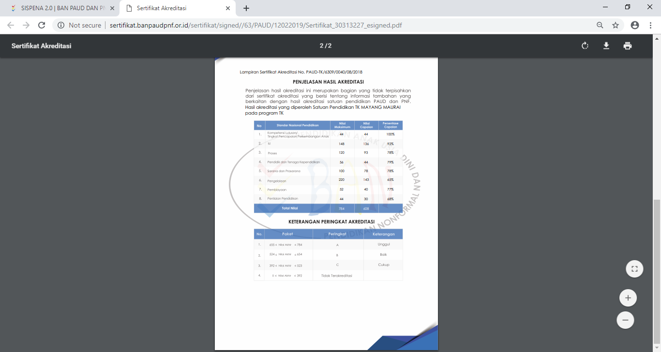Print the PDF document
Screen dimensions: 661x352
tap(628, 46)
